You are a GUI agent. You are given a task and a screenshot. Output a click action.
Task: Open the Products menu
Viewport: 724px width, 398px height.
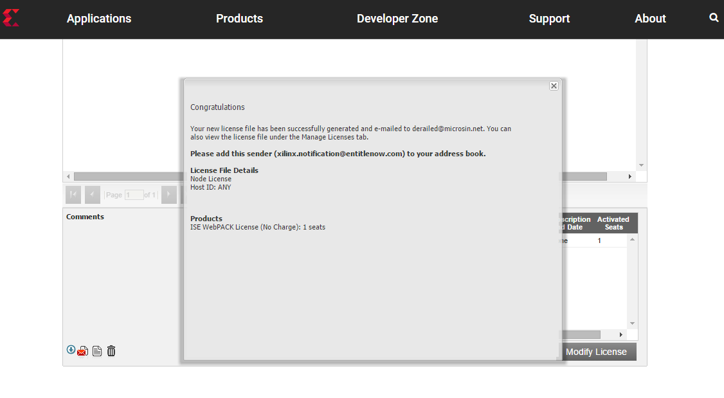tap(239, 19)
